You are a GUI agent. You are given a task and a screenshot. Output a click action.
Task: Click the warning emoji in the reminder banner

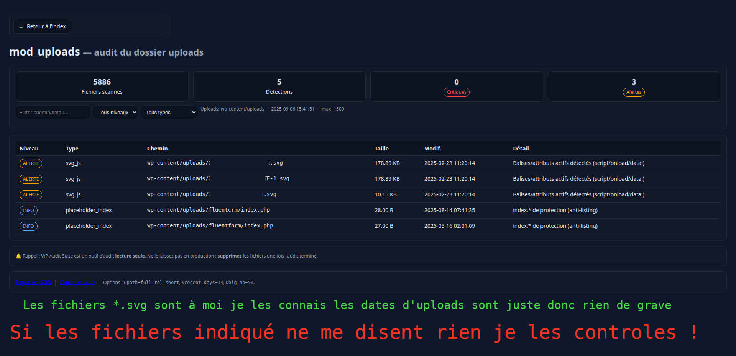point(18,256)
